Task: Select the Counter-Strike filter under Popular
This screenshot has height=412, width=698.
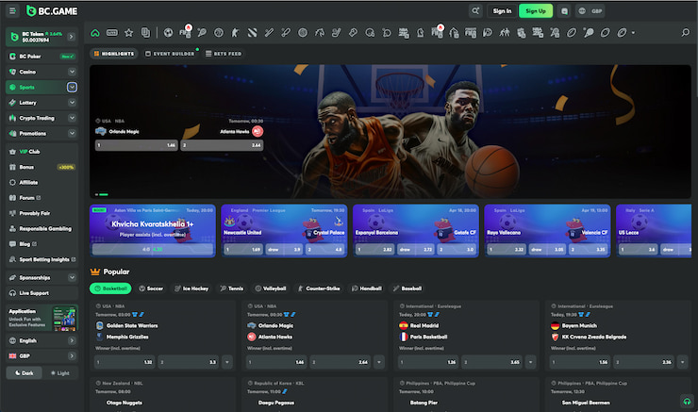Action: [319, 288]
